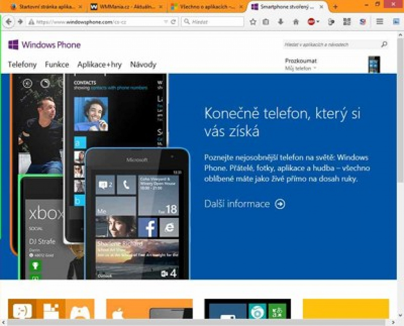
Task: Click the site identity warning icon in address bar
Action: click(32, 22)
